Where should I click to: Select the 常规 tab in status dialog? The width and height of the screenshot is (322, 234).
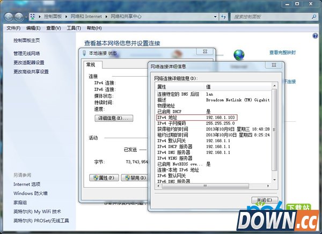pos(91,65)
